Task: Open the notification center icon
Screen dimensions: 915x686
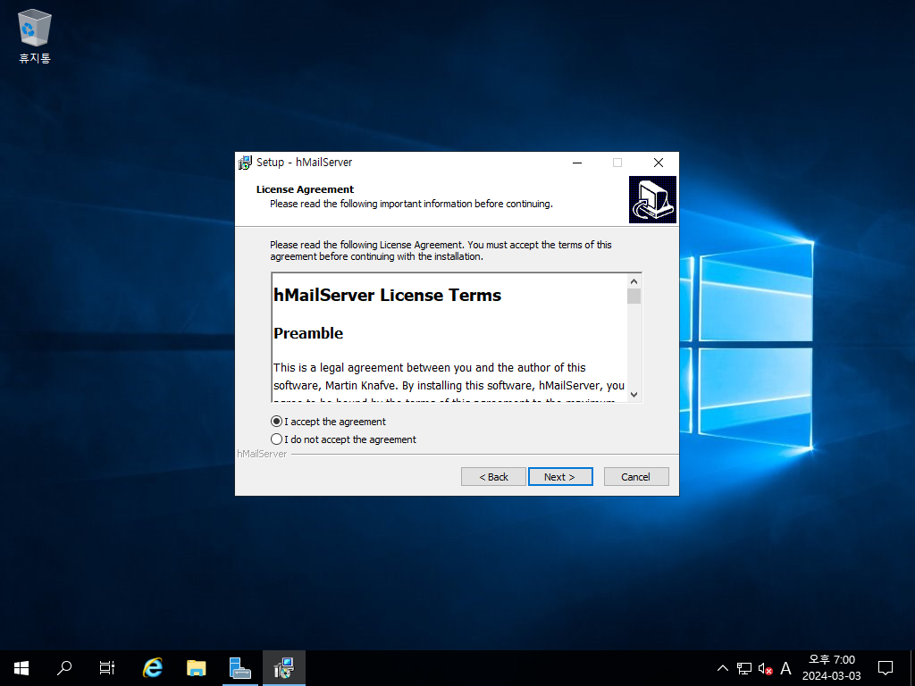Action: (x=886, y=668)
